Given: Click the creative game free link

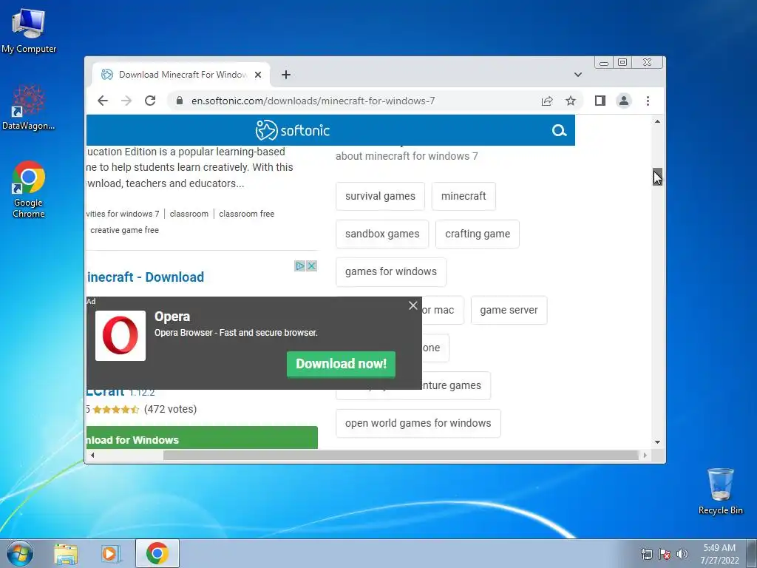Looking at the screenshot, I should pyautogui.click(x=124, y=230).
